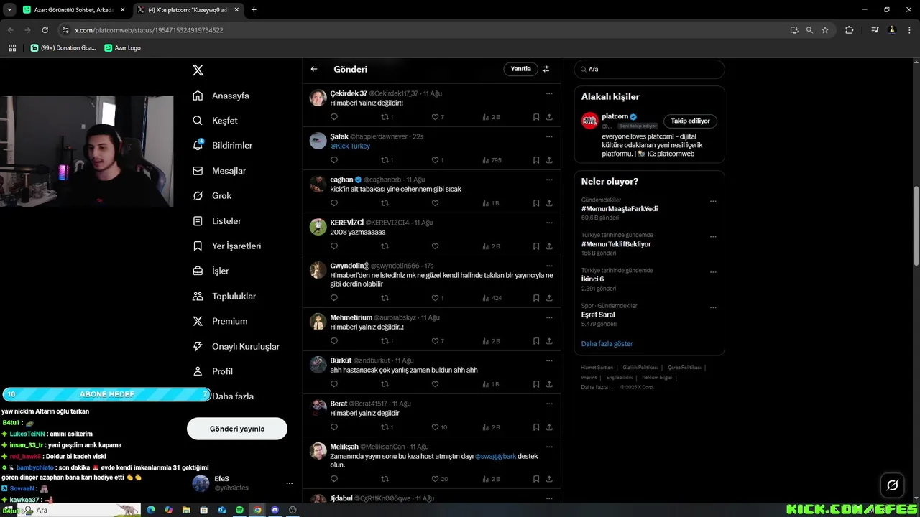Reload the page
The height and width of the screenshot is (517, 920).
click(x=45, y=30)
